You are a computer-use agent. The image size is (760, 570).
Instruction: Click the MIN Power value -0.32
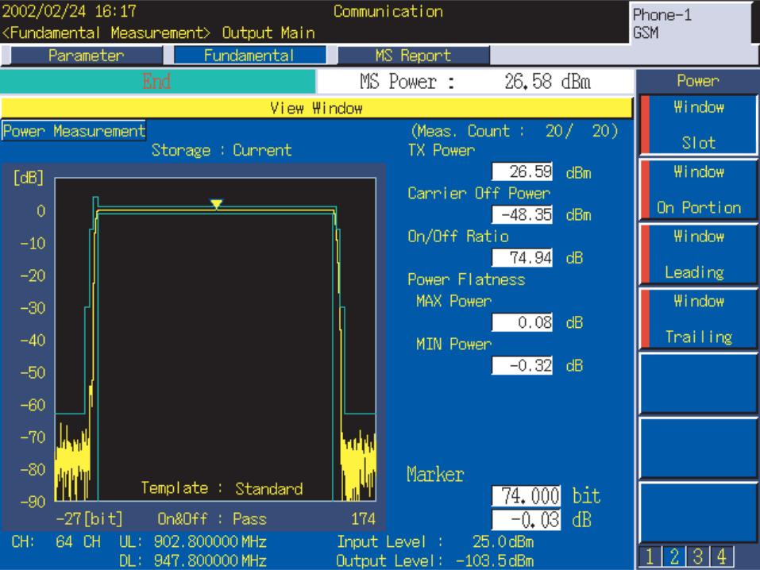point(522,365)
